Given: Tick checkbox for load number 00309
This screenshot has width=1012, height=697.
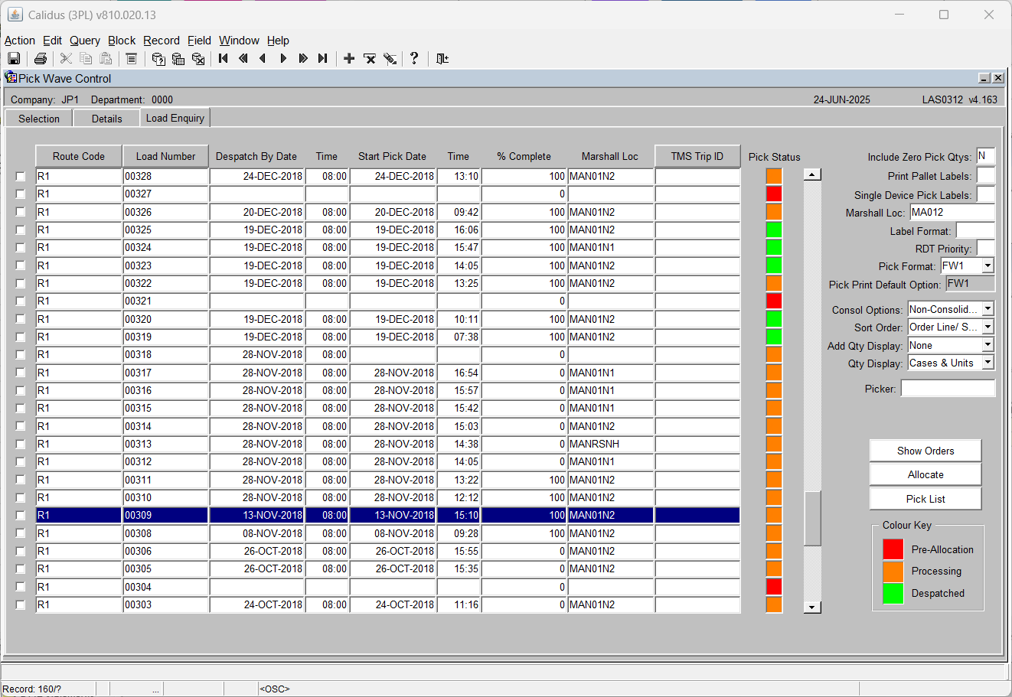Looking at the screenshot, I should [x=21, y=516].
